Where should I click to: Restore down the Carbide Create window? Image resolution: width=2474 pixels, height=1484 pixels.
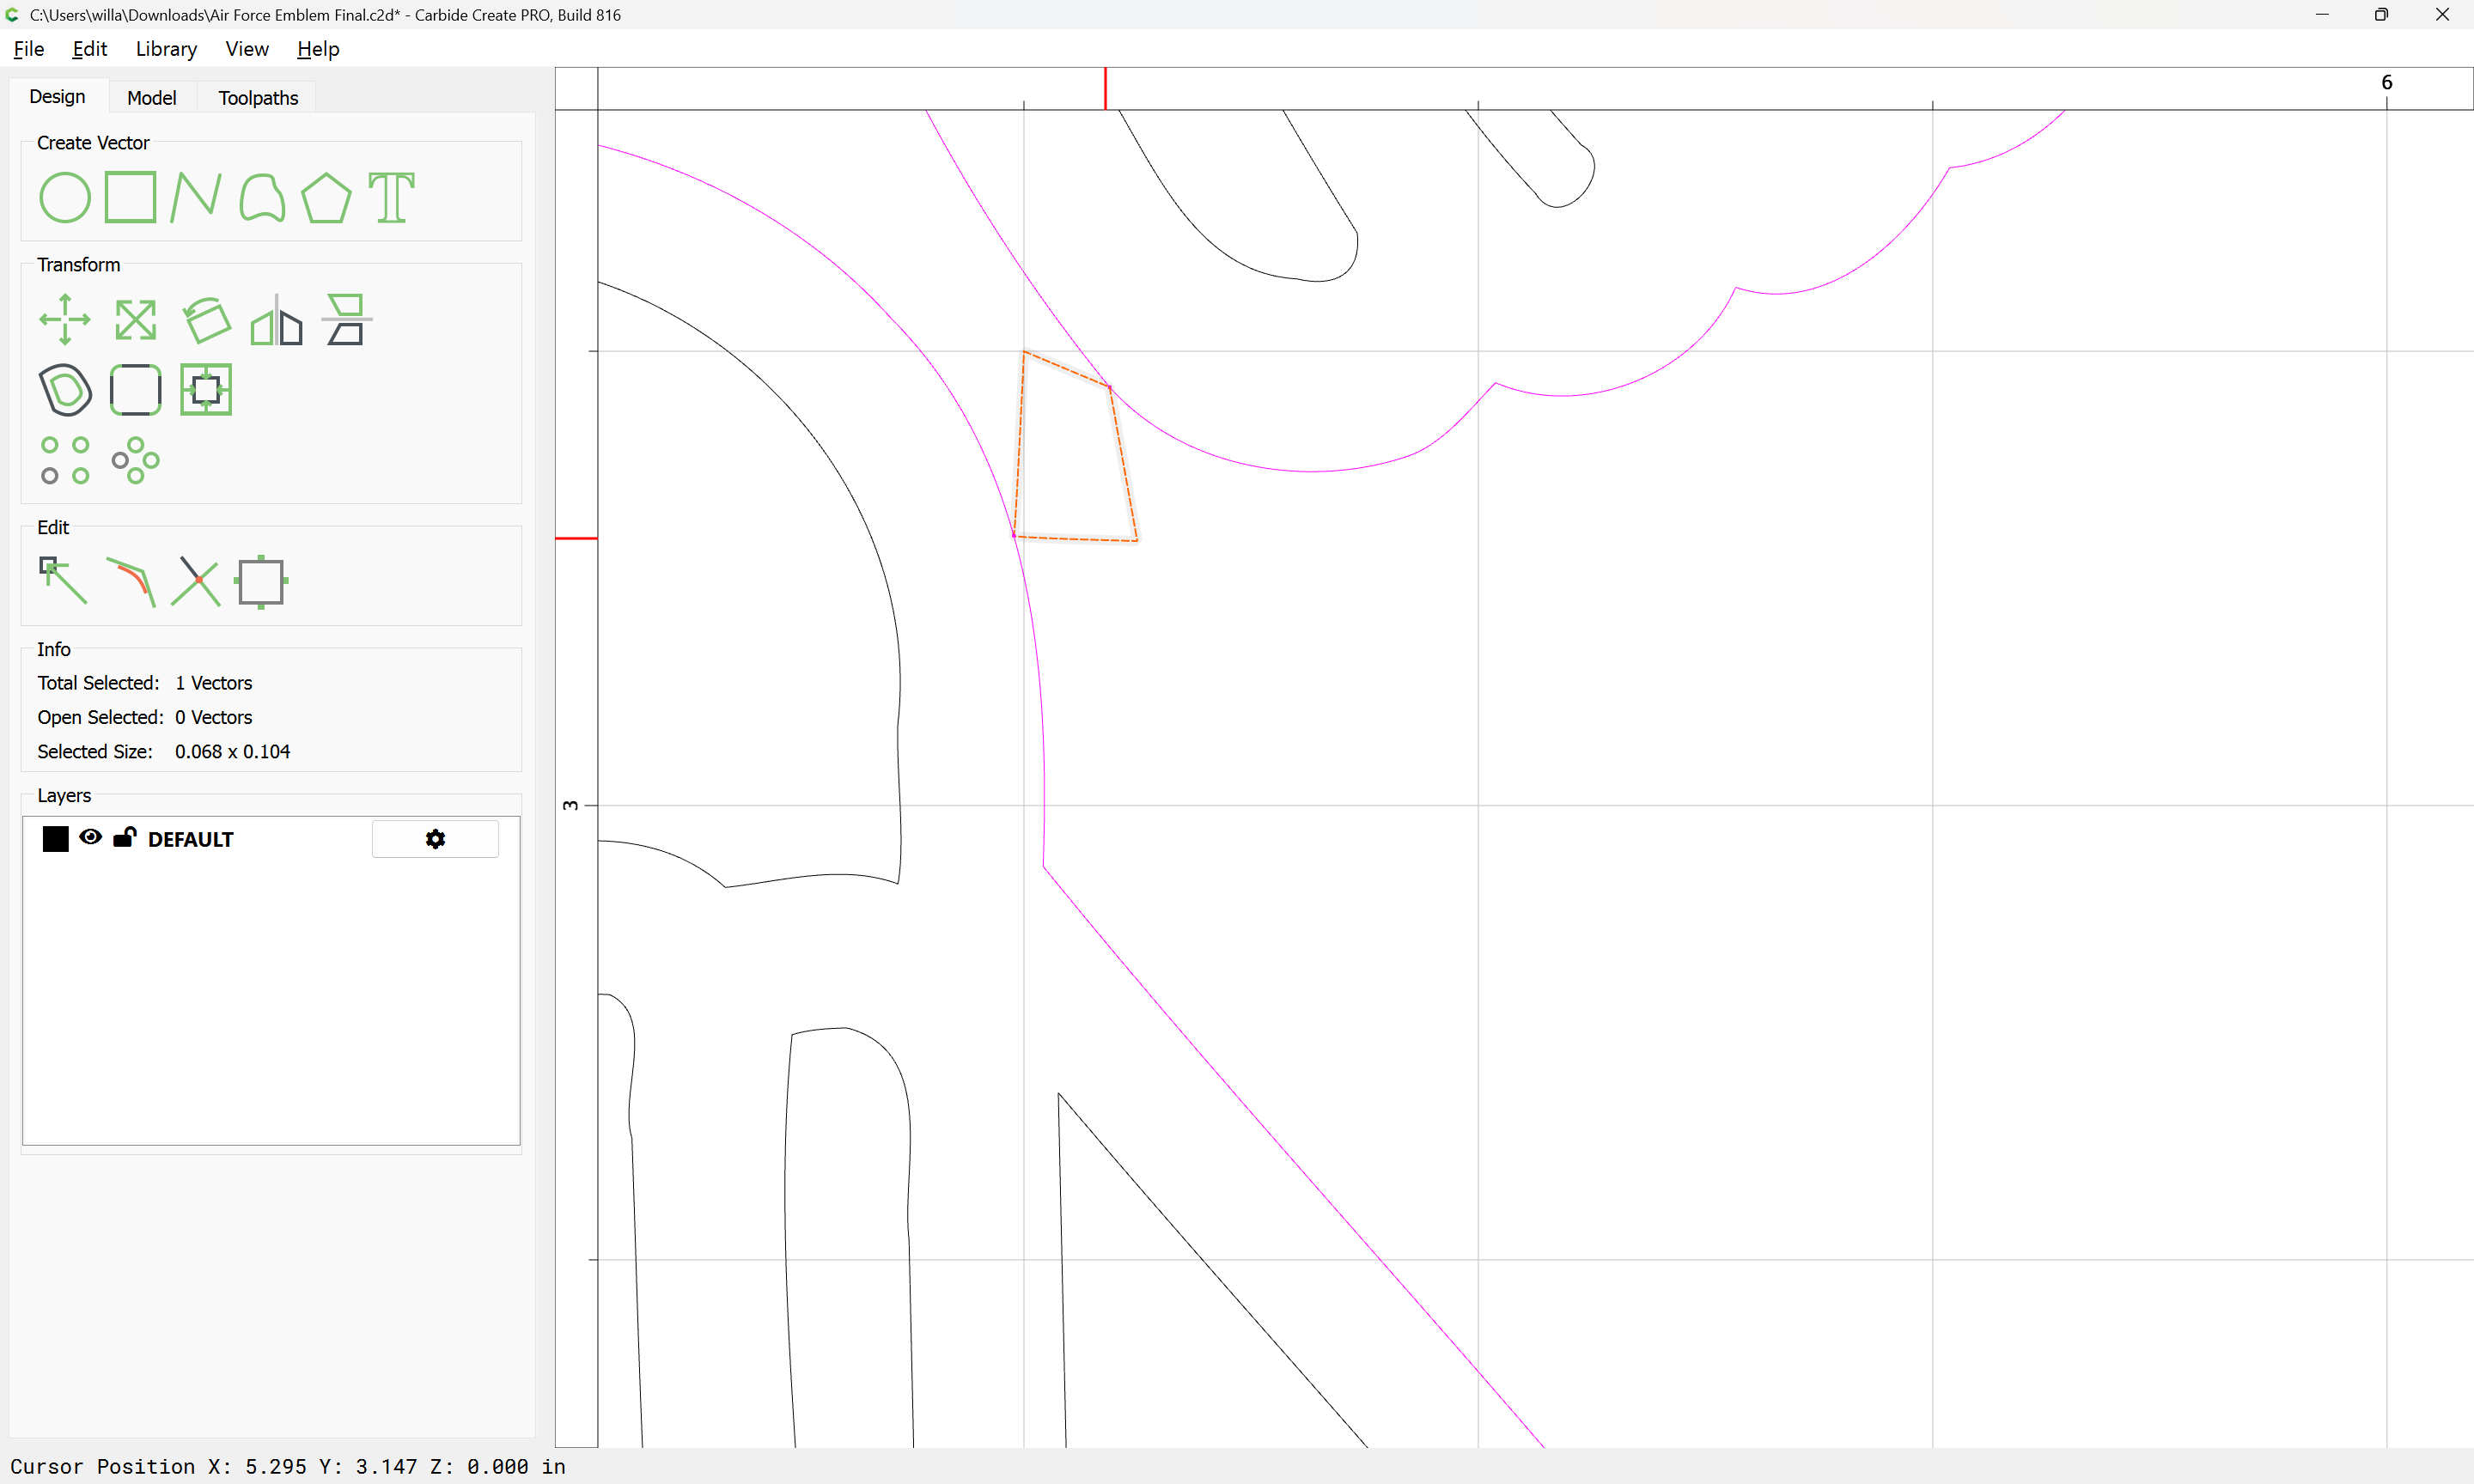point(2381,14)
